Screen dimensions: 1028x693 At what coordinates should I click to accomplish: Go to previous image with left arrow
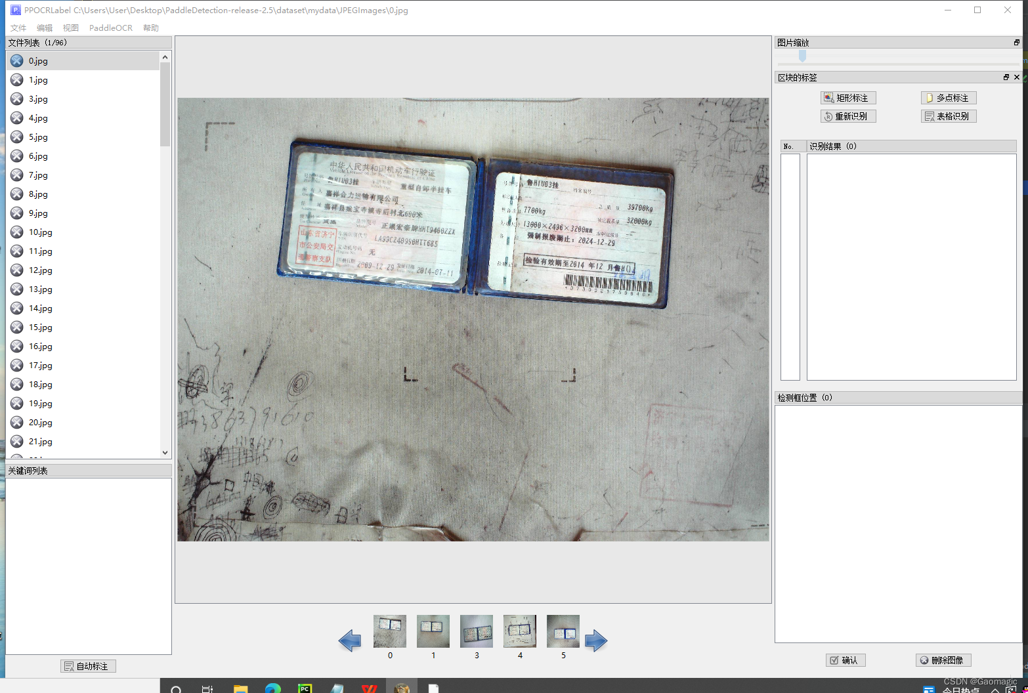[x=350, y=640]
